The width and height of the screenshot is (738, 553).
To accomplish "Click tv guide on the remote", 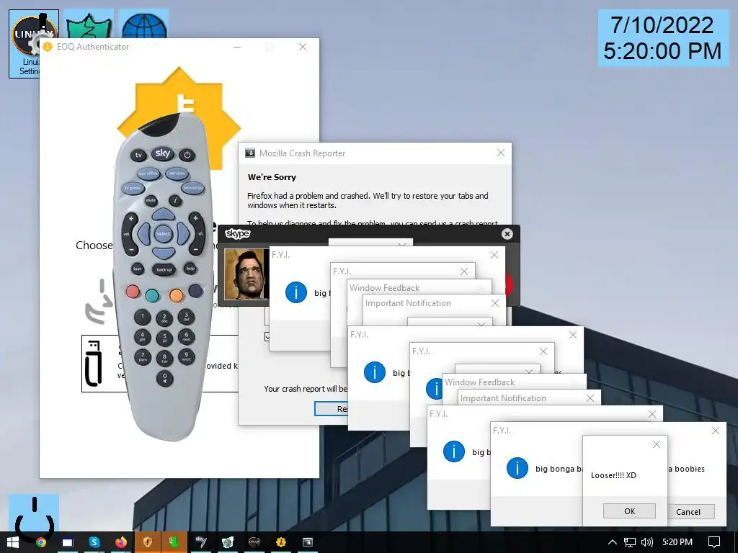I will point(133,188).
